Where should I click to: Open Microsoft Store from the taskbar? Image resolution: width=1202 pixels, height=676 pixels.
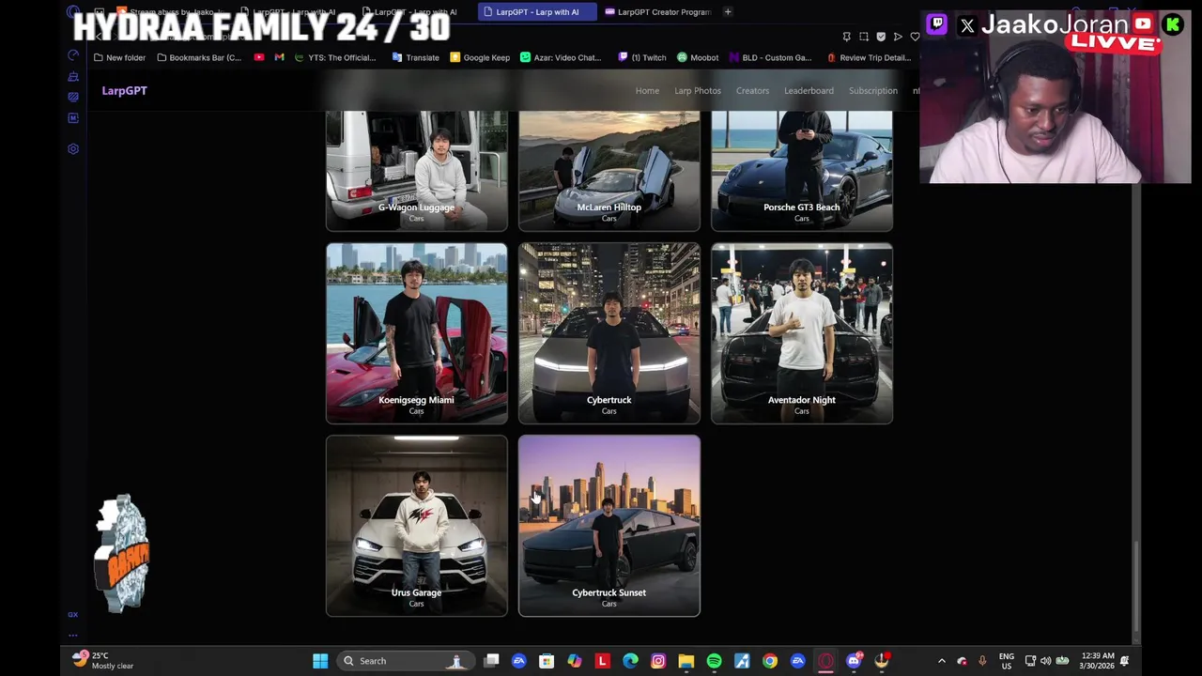[x=547, y=661]
